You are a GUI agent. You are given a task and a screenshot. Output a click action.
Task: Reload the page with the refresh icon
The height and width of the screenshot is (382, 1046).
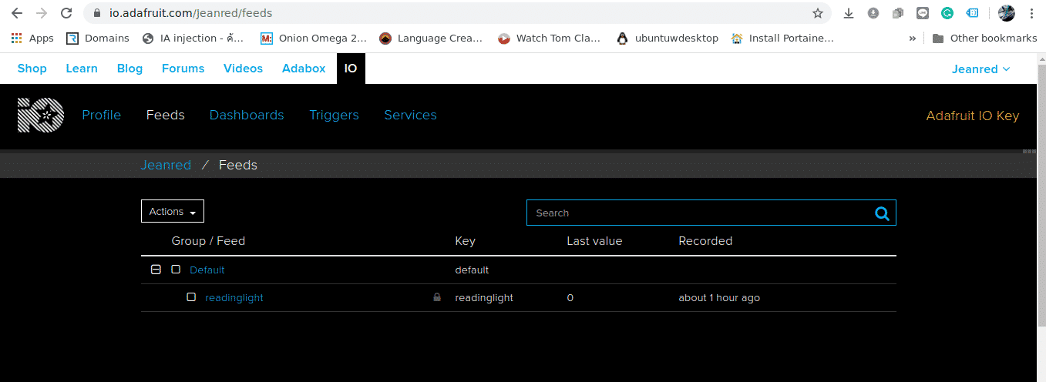[x=67, y=13]
